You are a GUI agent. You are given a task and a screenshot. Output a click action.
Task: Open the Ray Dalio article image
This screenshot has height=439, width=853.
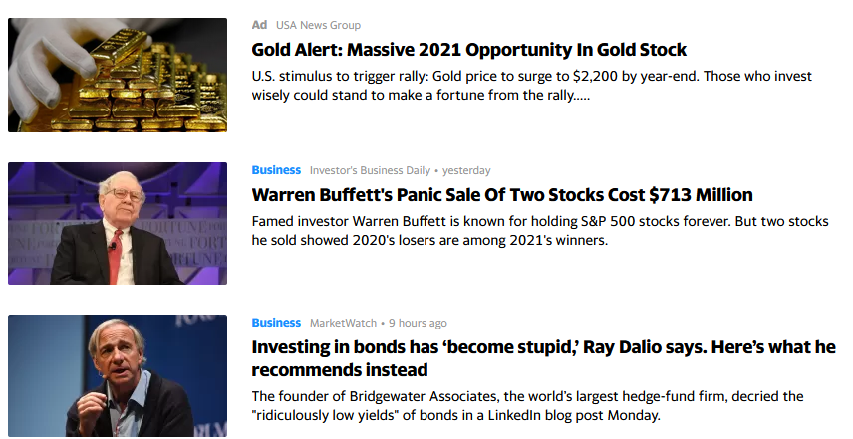point(118,375)
